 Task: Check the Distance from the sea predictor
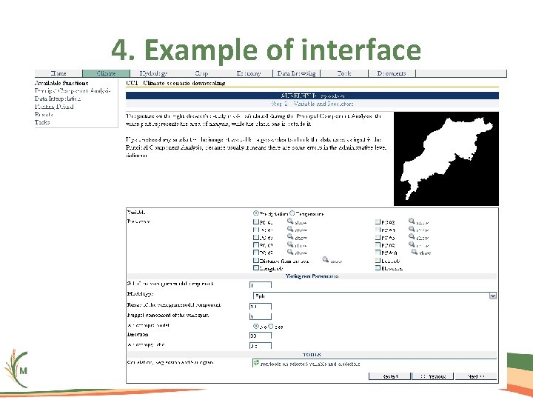click(256, 261)
